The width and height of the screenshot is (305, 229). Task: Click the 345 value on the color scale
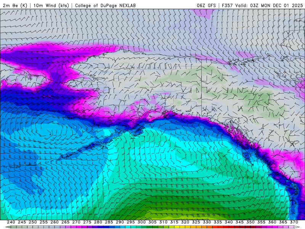point(240,222)
